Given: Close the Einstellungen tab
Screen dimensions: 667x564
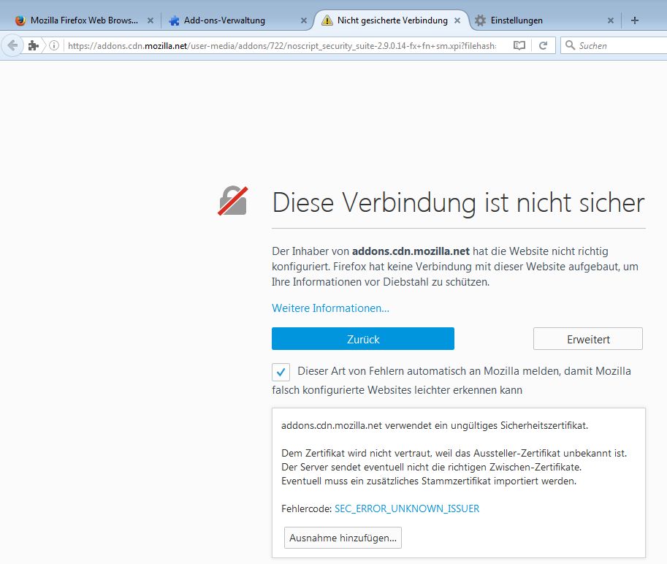Looking at the screenshot, I should pos(610,20).
